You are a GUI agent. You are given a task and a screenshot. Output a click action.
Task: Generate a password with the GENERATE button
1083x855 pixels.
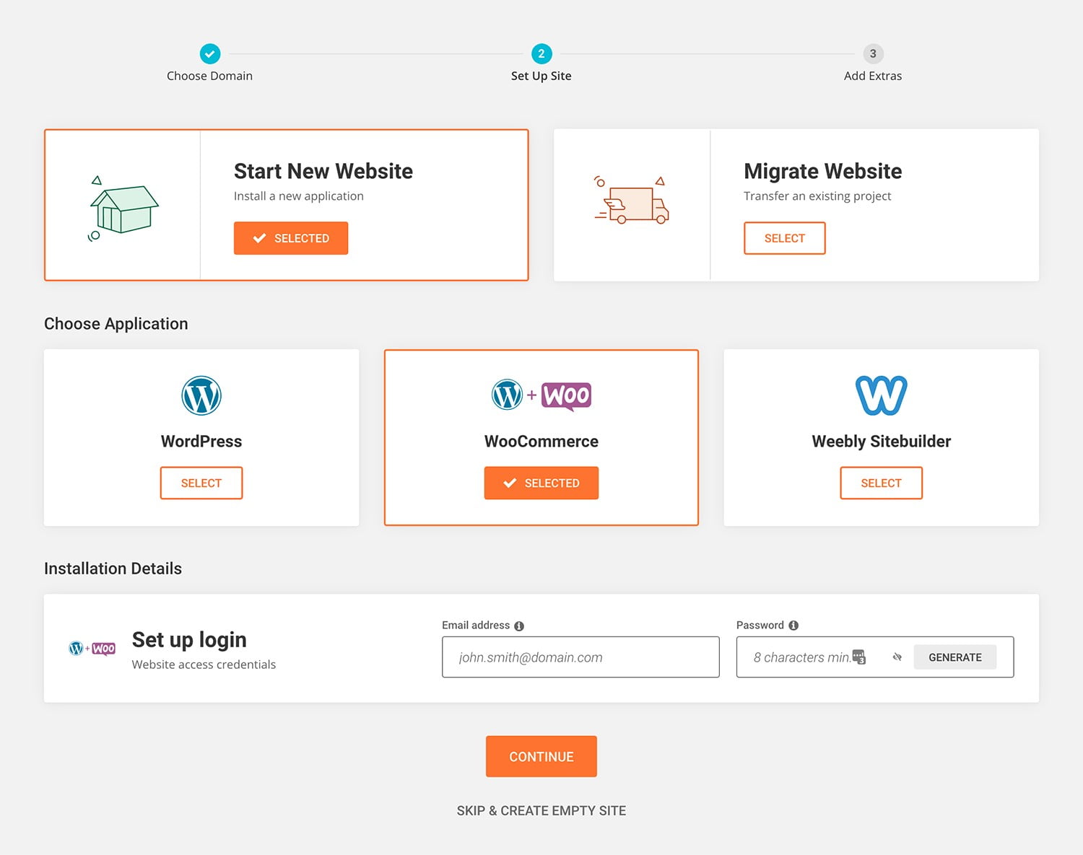(x=955, y=657)
